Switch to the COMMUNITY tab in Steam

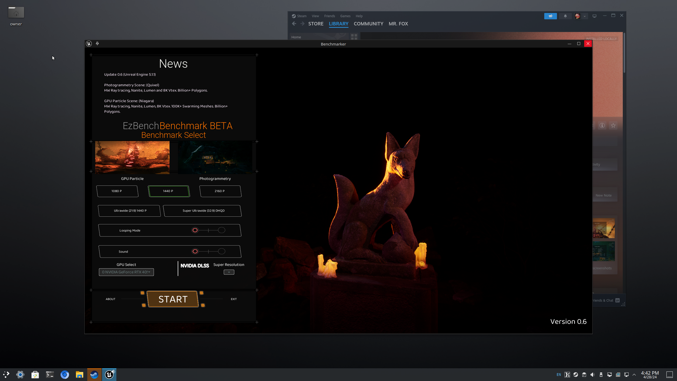368,24
